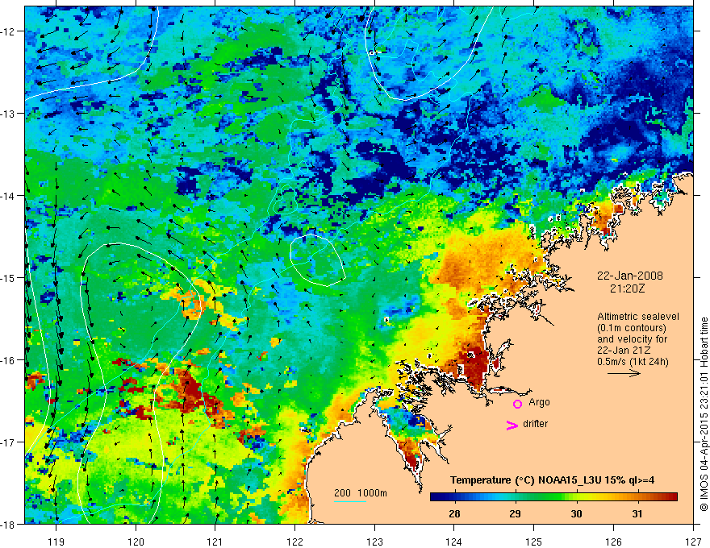The image size is (710, 548).
Task: Click the magenta drifter arrowhead legend symbol
Action: tap(512, 426)
